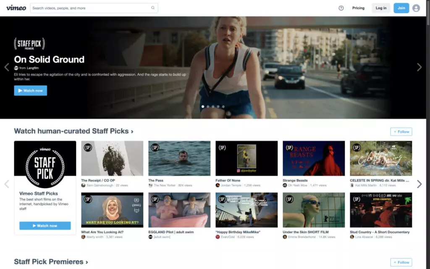Click the search magnifier icon
Screen dimensions: 430x269
pyautogui.click(x=153, y=8)
